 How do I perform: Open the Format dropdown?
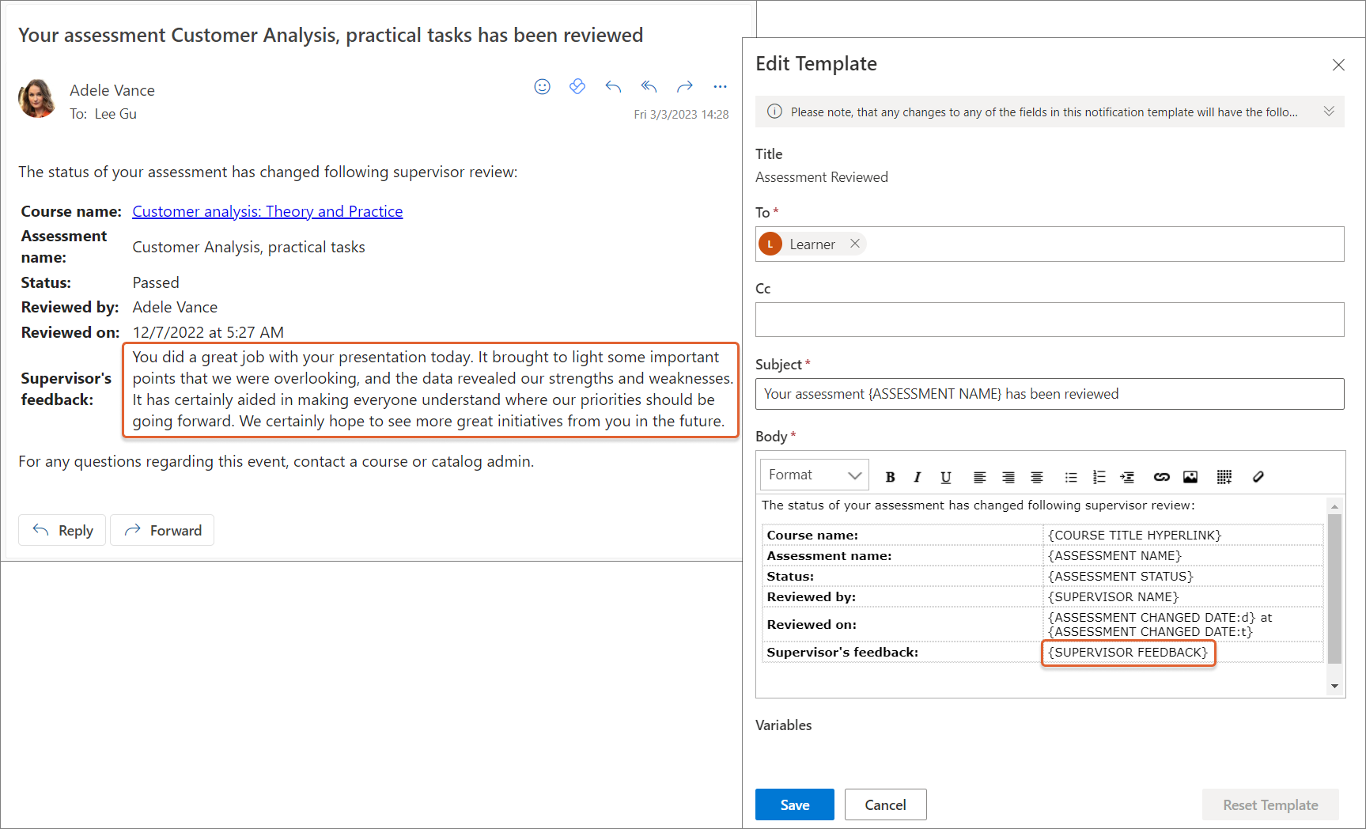(x=814, y=475)
